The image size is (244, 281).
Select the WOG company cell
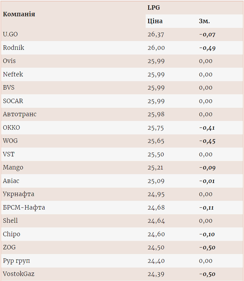tap(10, 141)
